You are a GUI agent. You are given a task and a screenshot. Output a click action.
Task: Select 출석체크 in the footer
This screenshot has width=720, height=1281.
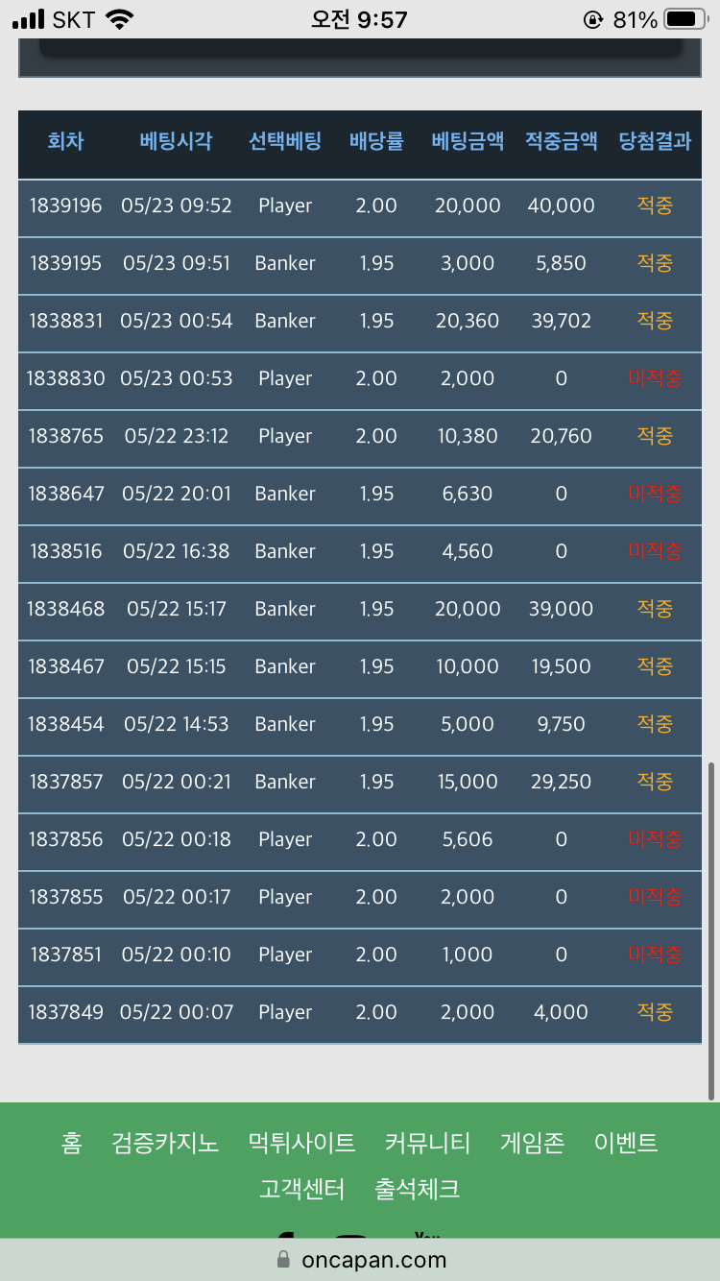point(417,1189)
